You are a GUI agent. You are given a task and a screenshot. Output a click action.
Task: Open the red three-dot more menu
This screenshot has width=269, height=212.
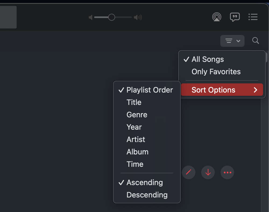[227, 172]
